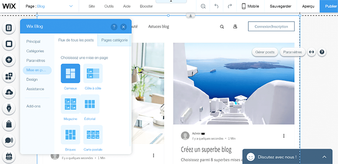Click the zoom out magnifier icon
Image resolution: width=338 pixels, height=164 pixels.
(x=203, y=6)
